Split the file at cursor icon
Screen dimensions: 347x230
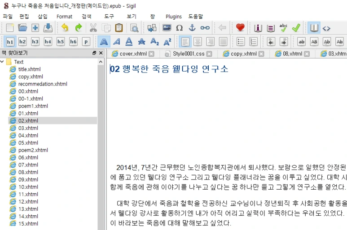click(x=152, y=28)
